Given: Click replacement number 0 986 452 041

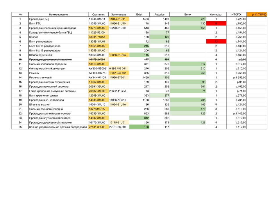Looking at the screenshot, I should pyautogui.click(x=119, y=68).
